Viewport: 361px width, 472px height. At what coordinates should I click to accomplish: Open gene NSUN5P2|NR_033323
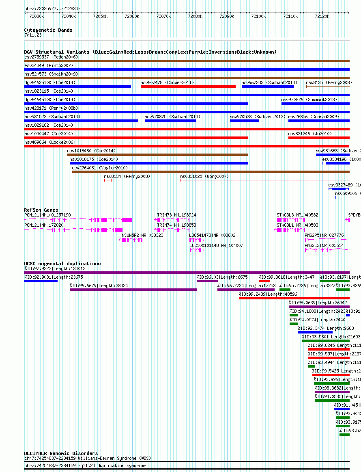[142, 236]
